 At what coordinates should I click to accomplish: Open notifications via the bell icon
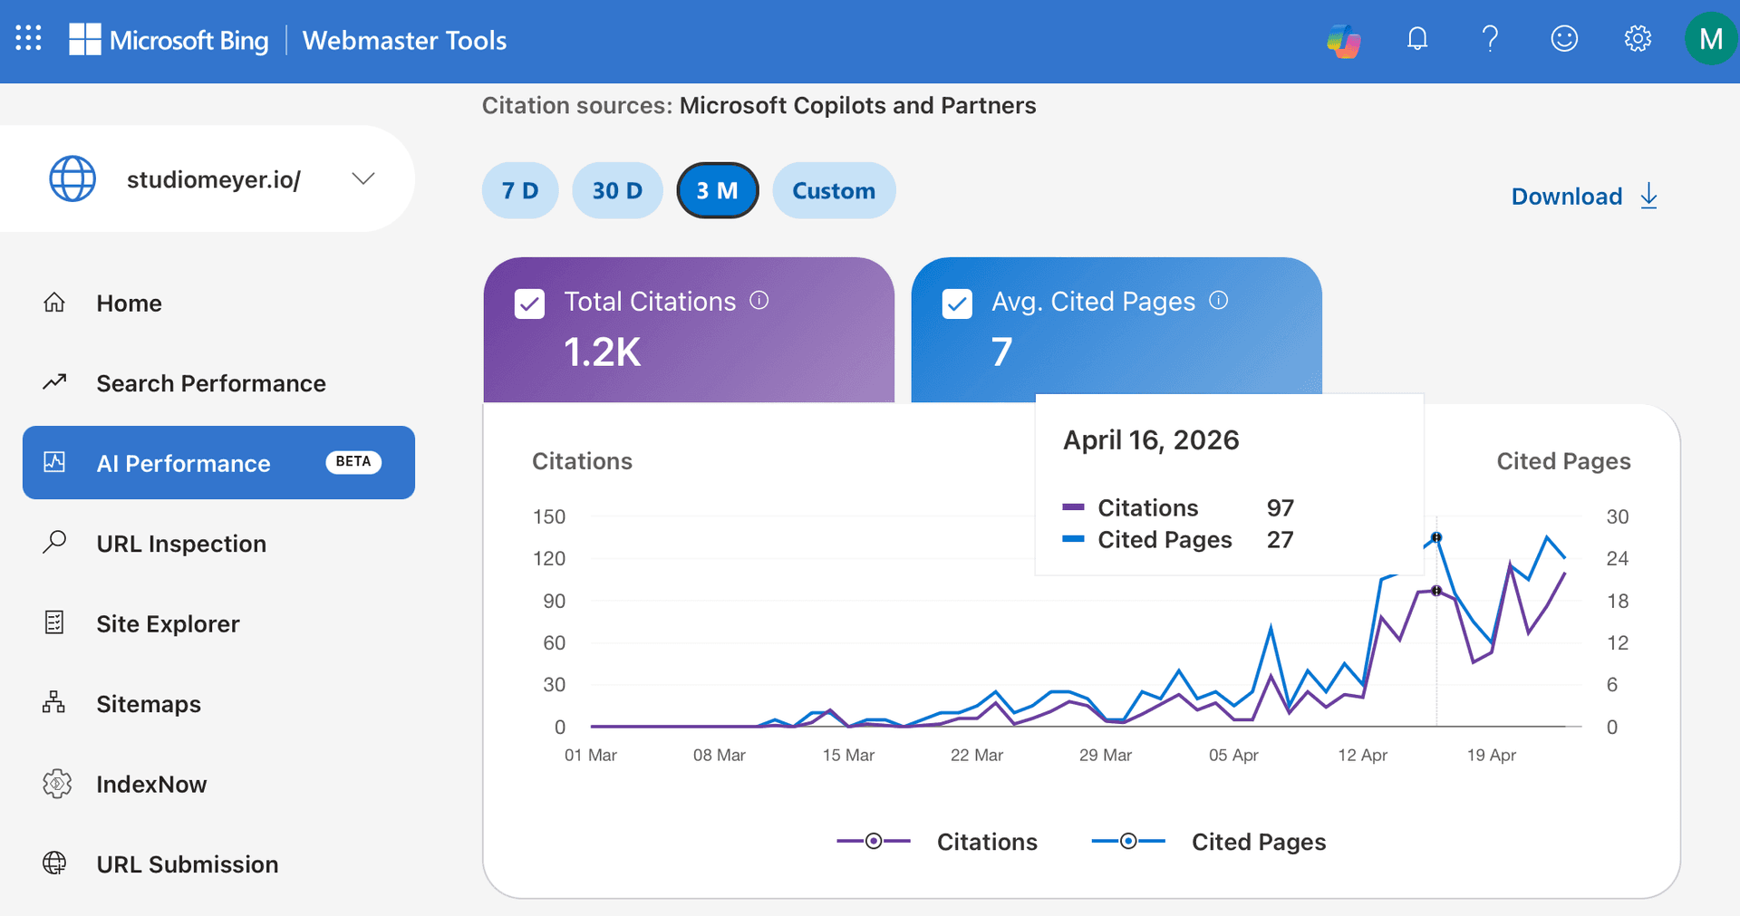click(x=1416, y=39)
